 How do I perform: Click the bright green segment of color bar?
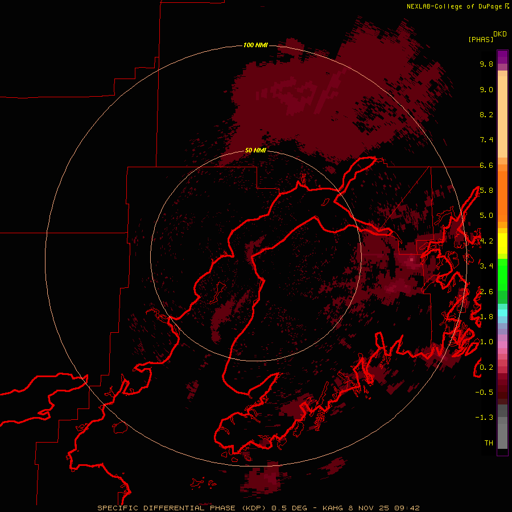point(502,274)
